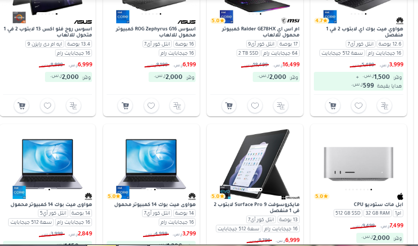Add MSI Raider GE78HX to cart
Image resolution: width=418 pixels, height=246 pixels.
(x=229, y=106)
